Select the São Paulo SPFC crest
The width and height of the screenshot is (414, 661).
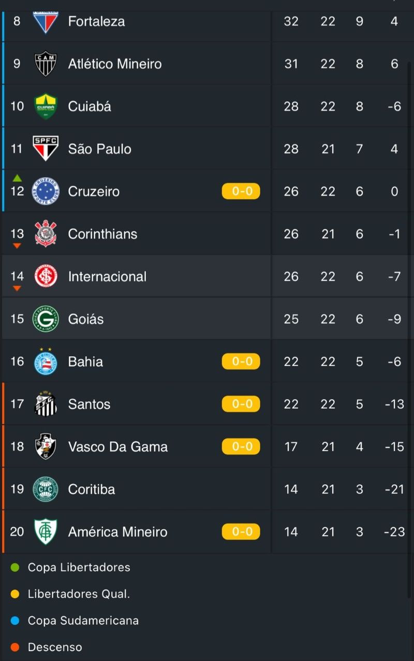coord(46,149)
